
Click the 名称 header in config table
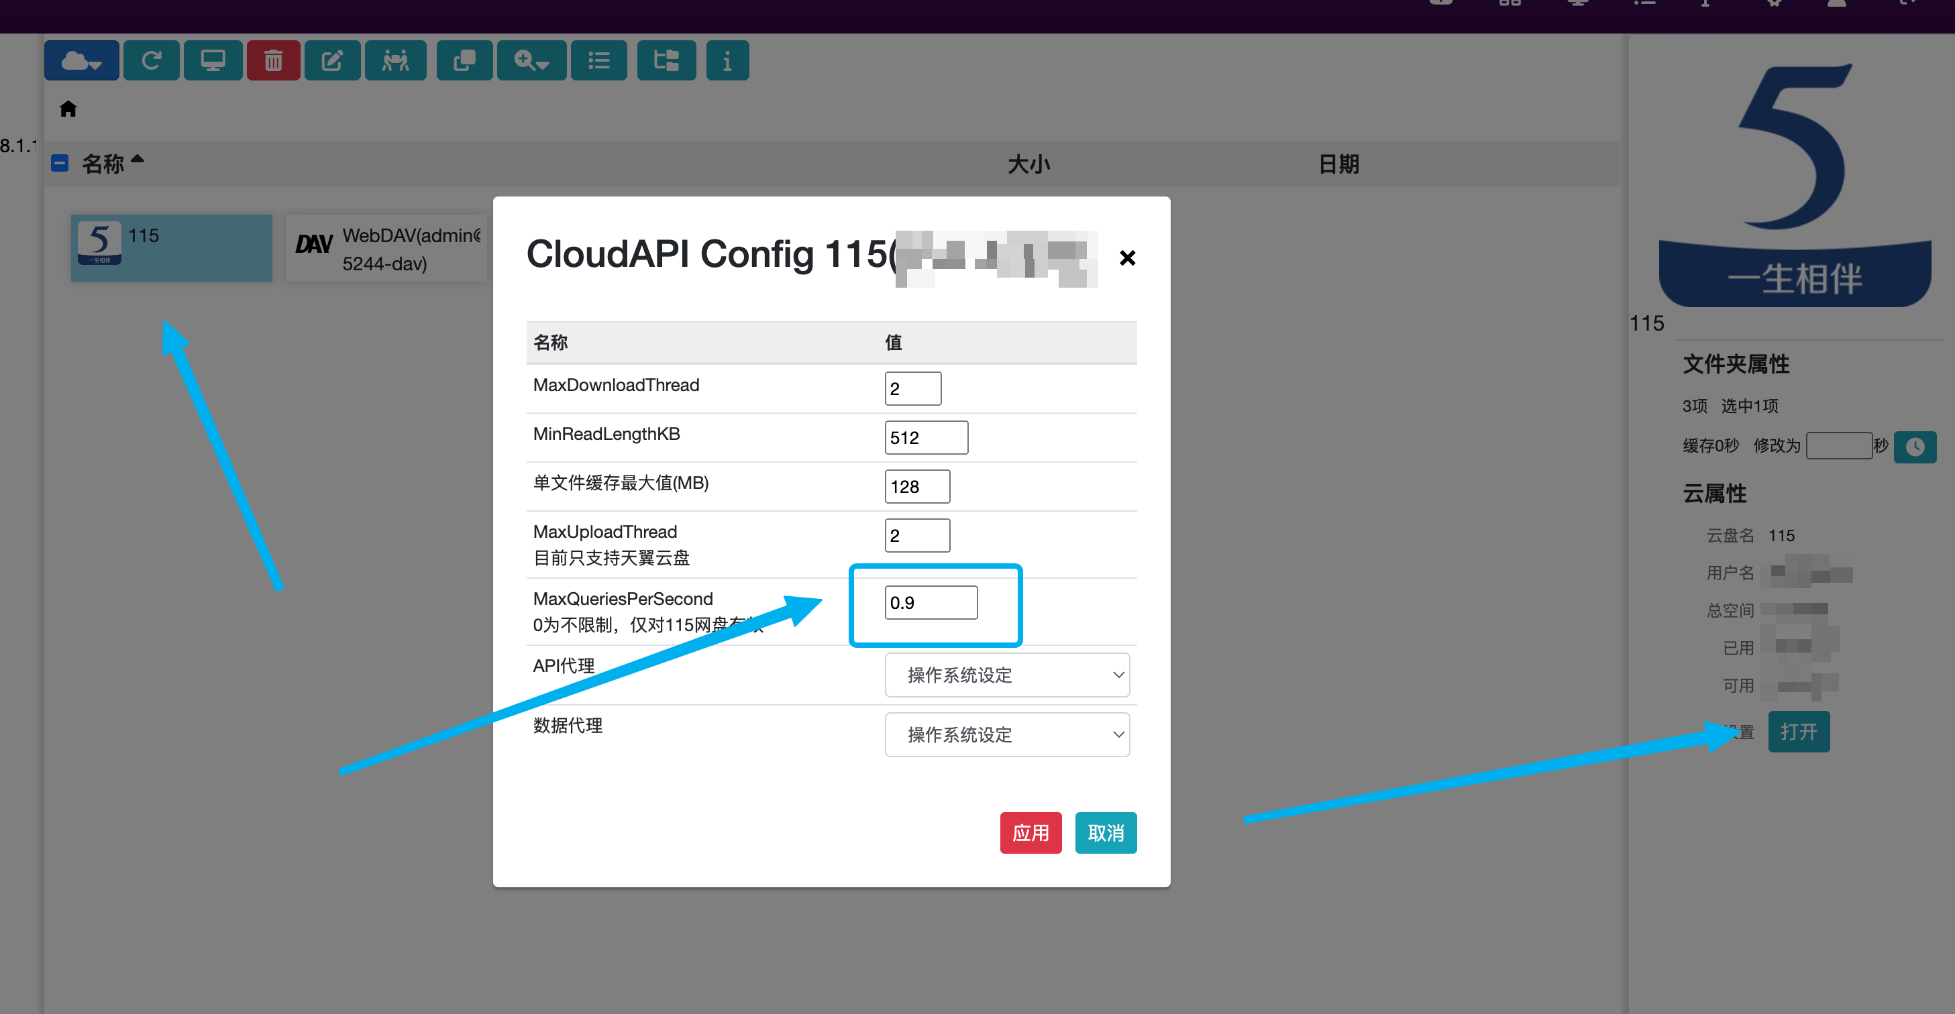click(550, 342)
